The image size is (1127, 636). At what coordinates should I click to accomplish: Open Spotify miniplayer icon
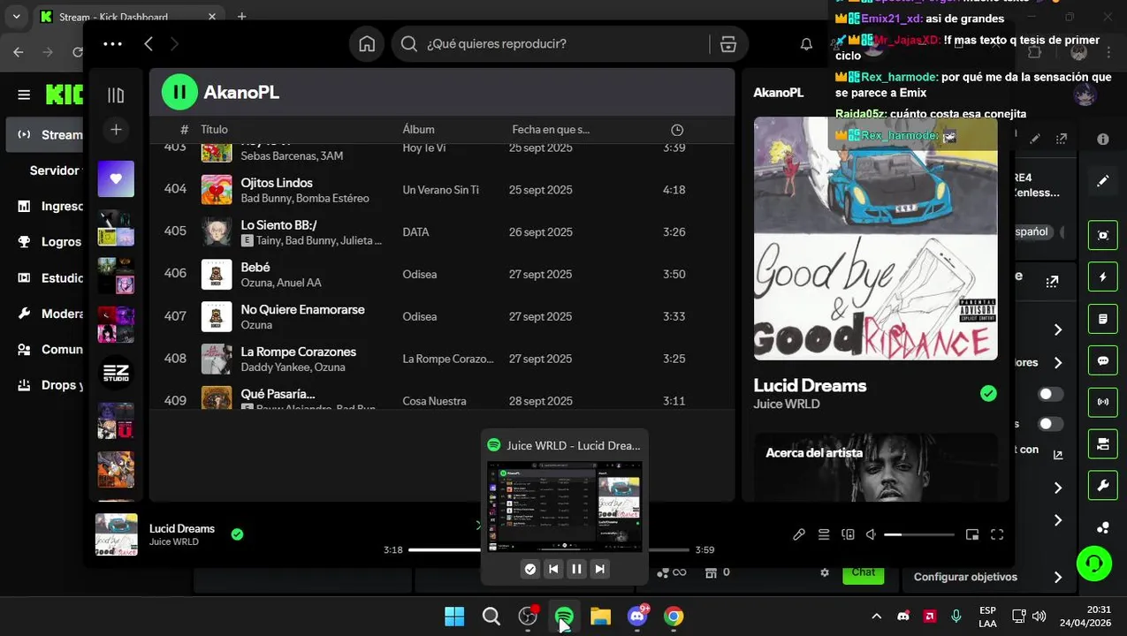[972, 534]
